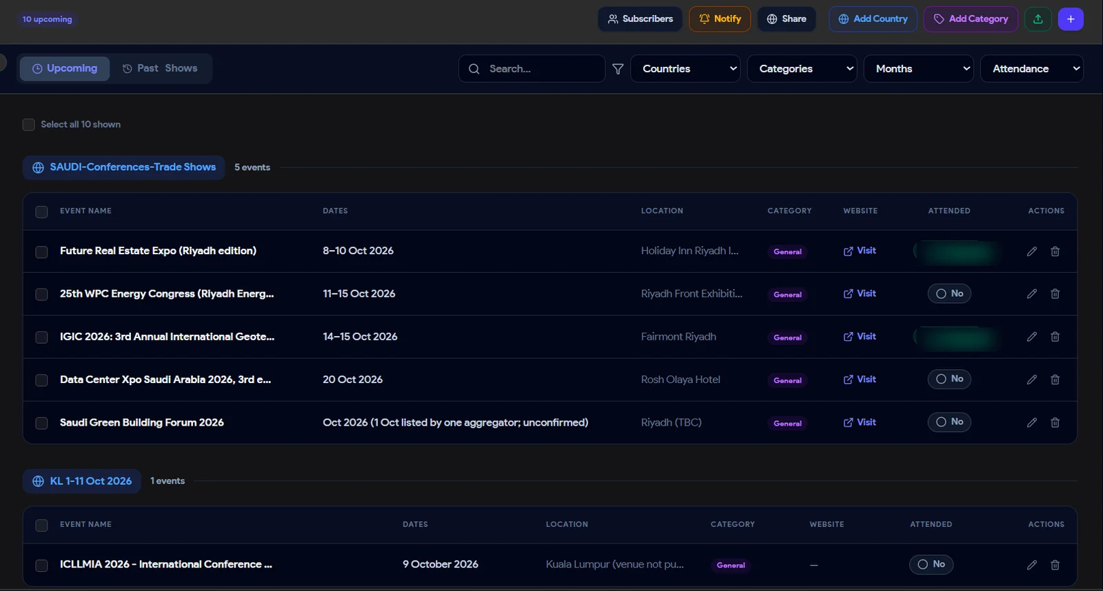Open the Months dropdown
Viewport: 1103px width, 591px height.
pyautogui.click(x=918, y=69)
